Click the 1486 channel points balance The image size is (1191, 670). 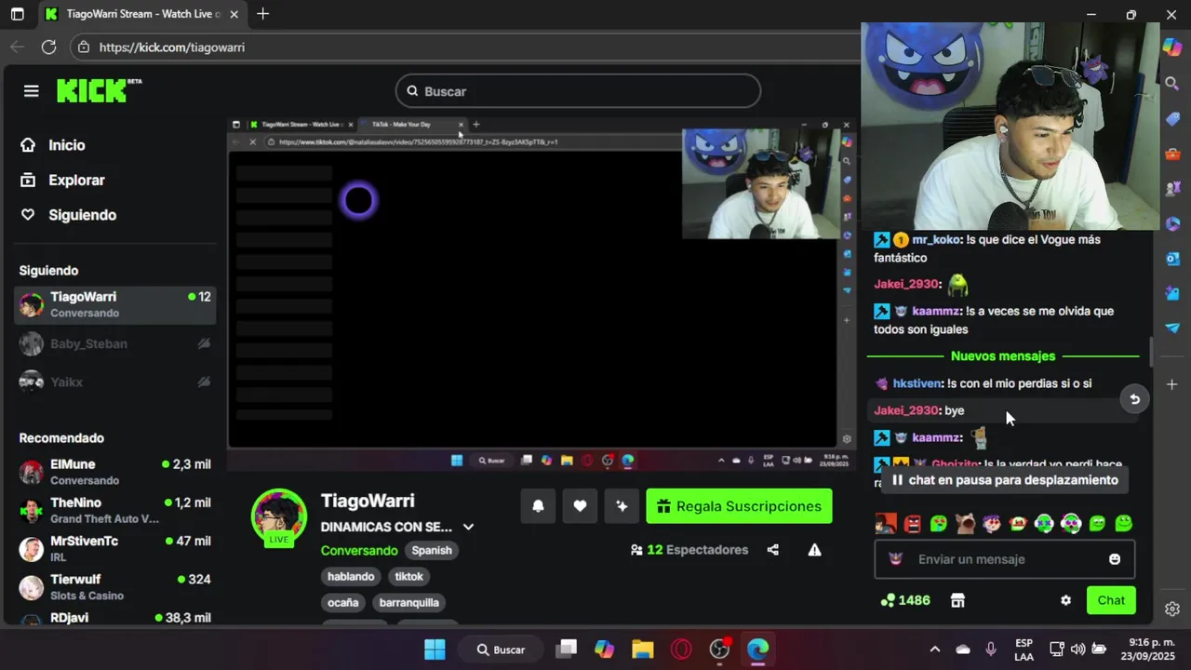[x=905, y=600]
